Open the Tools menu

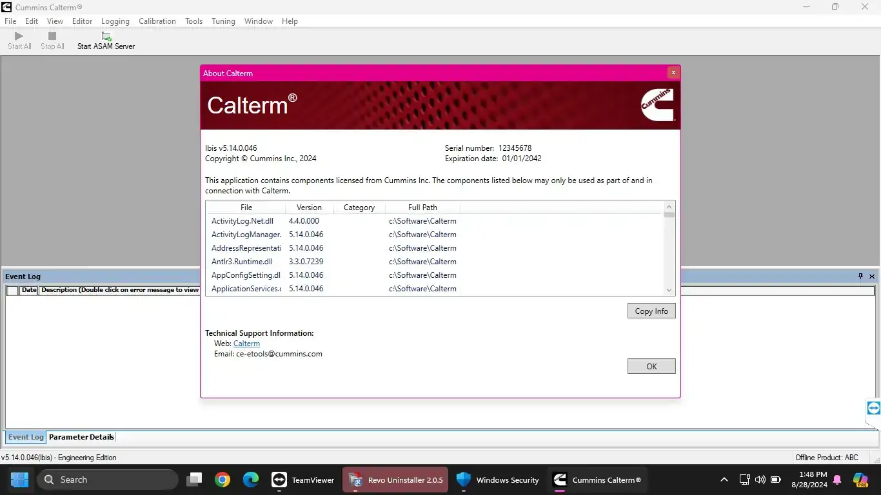coord(193,21)
